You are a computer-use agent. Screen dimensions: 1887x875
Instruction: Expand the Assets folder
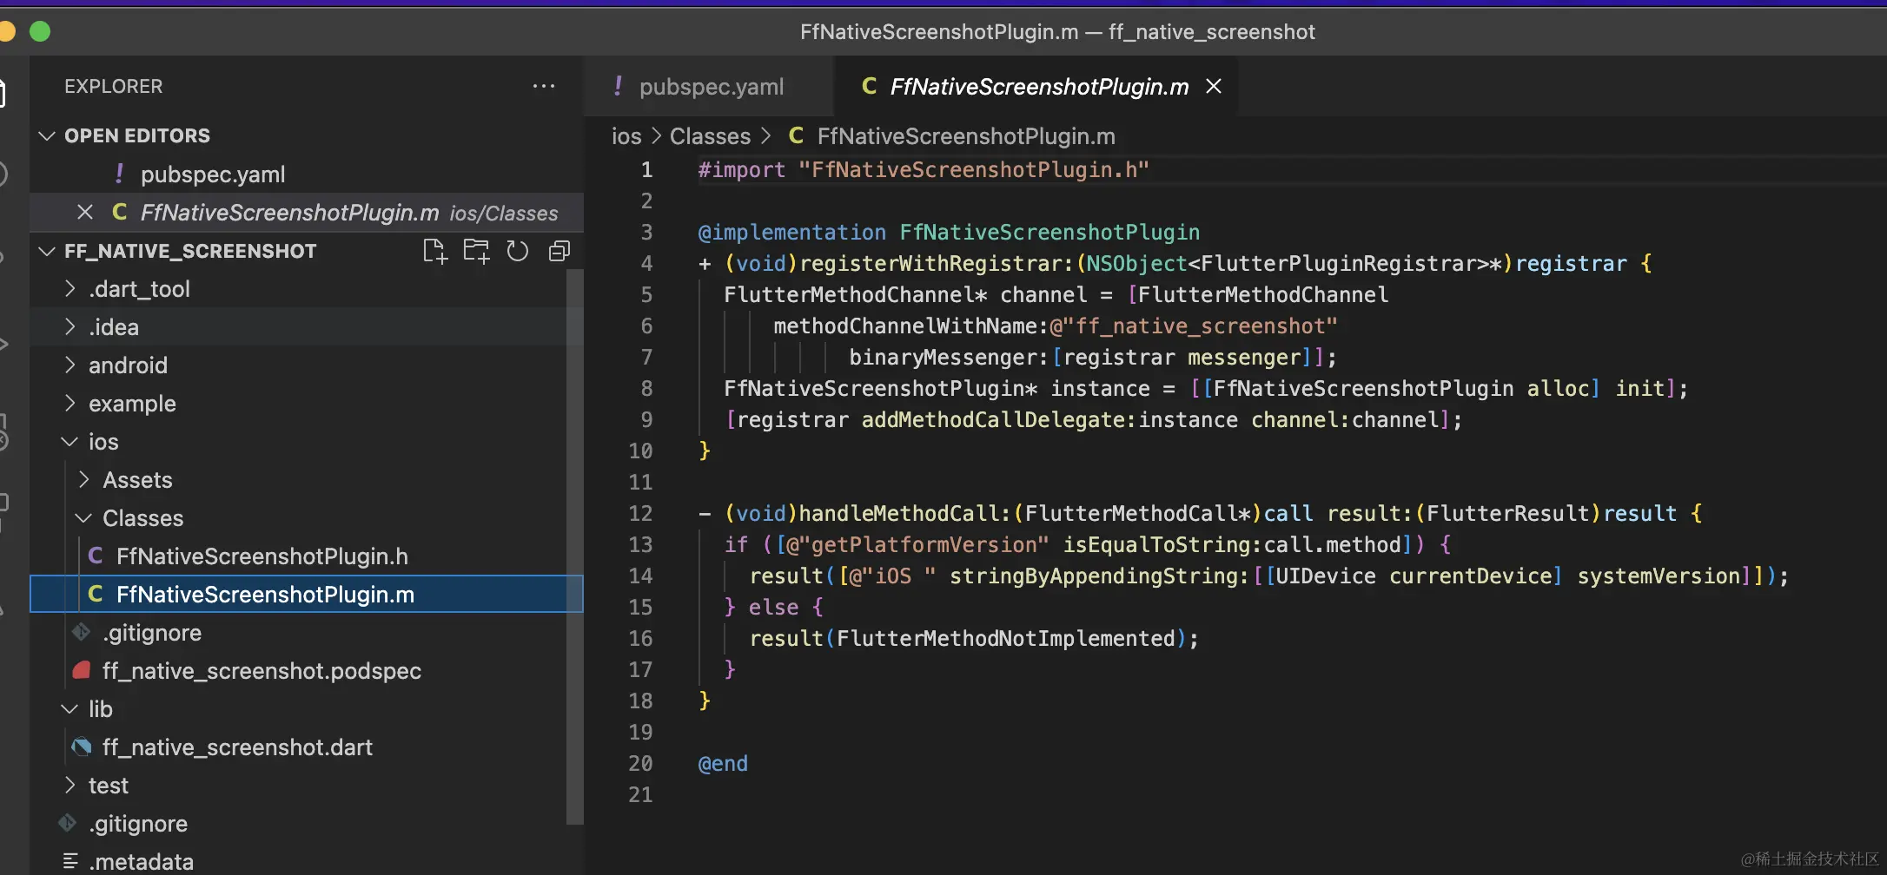coord(84,479)
